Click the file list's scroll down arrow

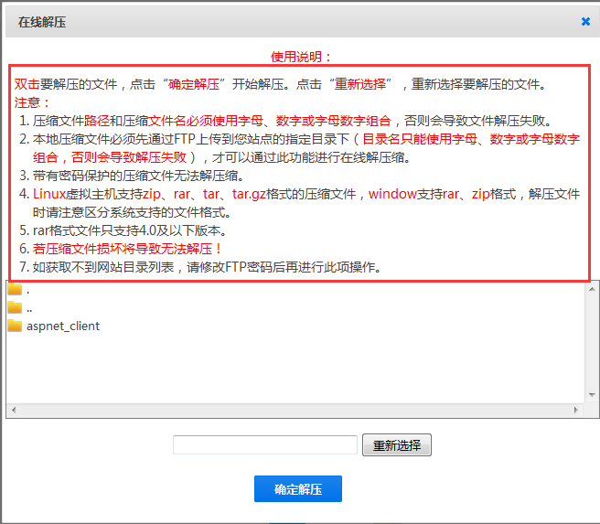pos(592,395)
